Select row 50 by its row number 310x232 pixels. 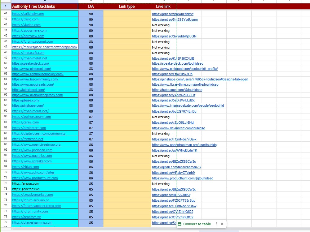(x=6, y=63)
